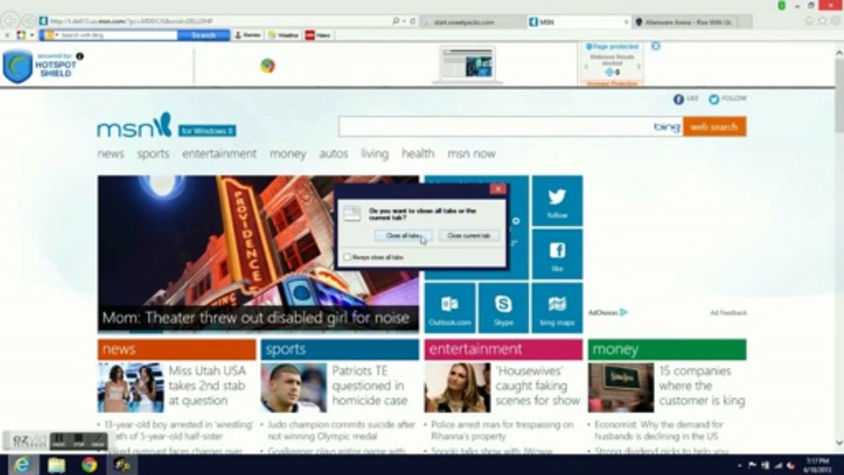The width and height of the screenshot is (844, 475).
Task: Click the magnifier search icon in address bar
Action: click(x=397, y=21)
